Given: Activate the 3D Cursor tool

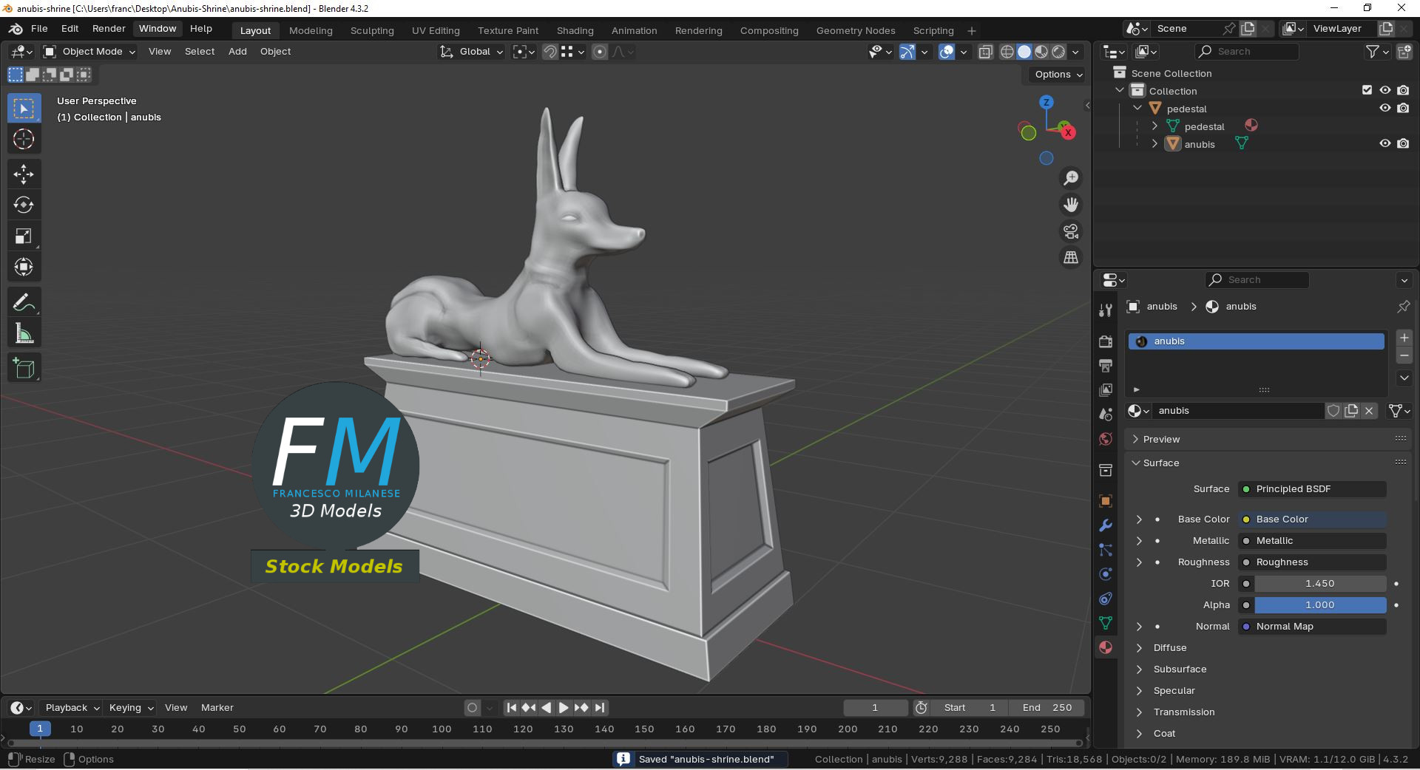Looking at the screenshot, I should [24, 139].
